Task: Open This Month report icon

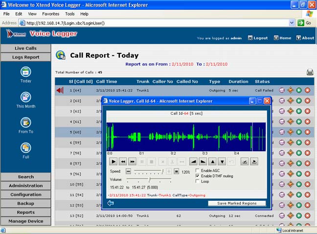Action: [x=25, y=97]
